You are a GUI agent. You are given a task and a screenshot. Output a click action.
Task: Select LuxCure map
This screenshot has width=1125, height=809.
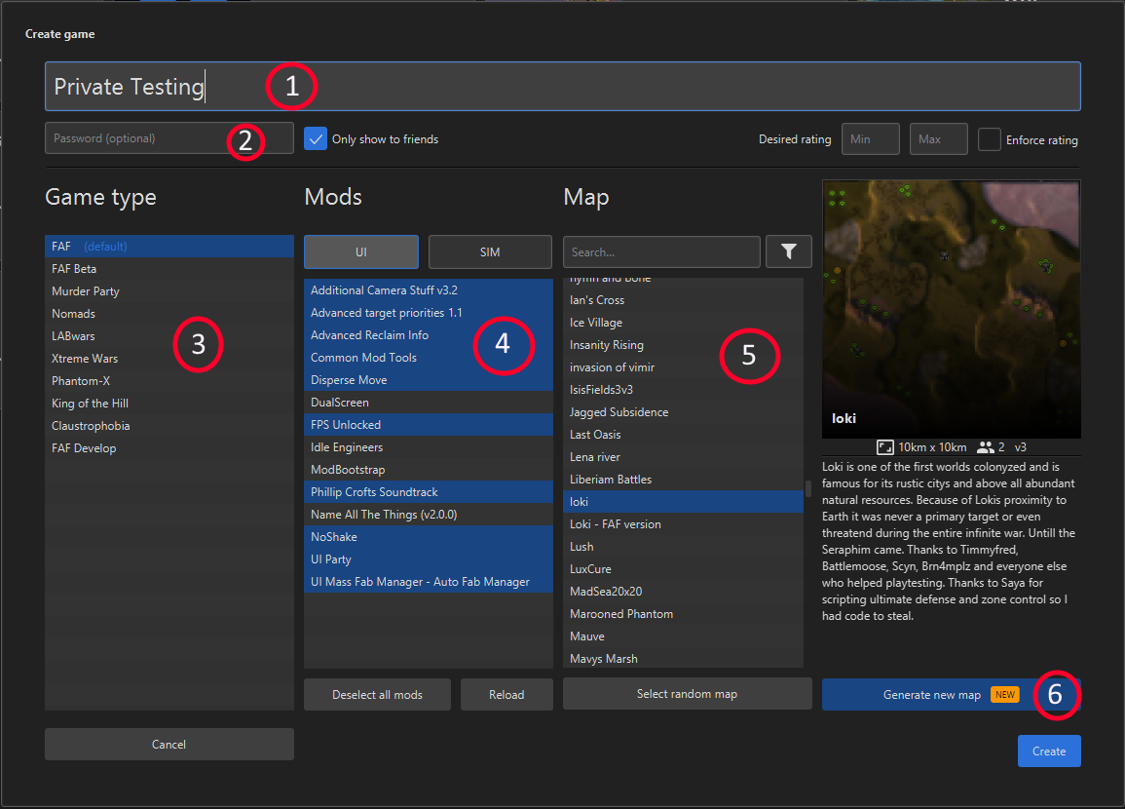tap(683, 569)
